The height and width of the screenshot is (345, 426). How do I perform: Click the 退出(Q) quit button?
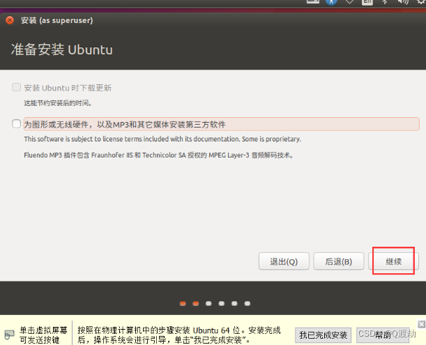284,261
